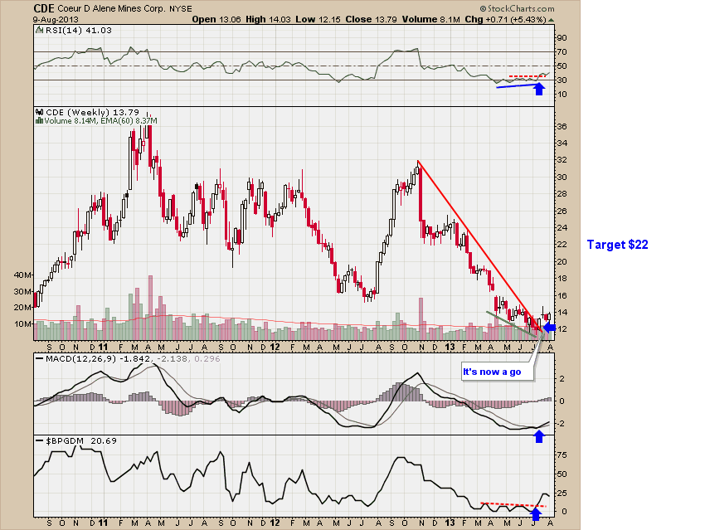
Task: Click the CDE (Weekly) 13.79 legend label
Action: (93, 112)
